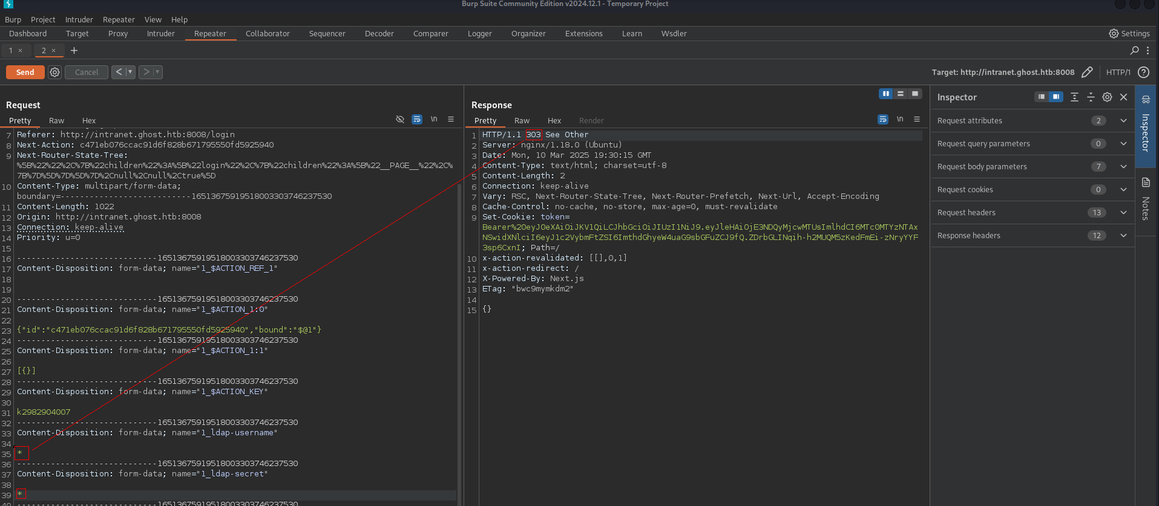Open the Help menu
Viewport: 1159px width, 506px height.
(179, 19)
